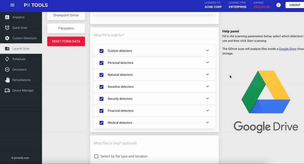
Task: Expand the Personal detectors chevron
Action: click(207, 63)
